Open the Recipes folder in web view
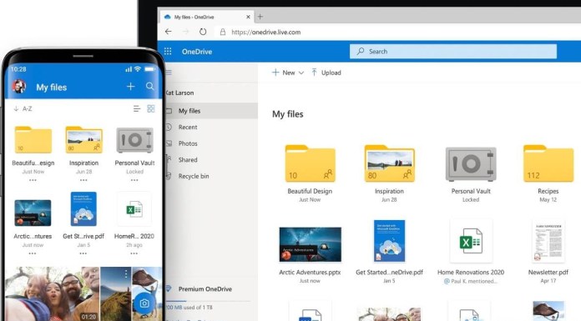This screenshot has width=581, height=321. point(548,163)
